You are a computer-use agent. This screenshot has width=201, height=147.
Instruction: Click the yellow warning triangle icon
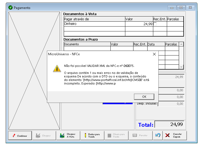pyautogui.click(x=57, y=68)
